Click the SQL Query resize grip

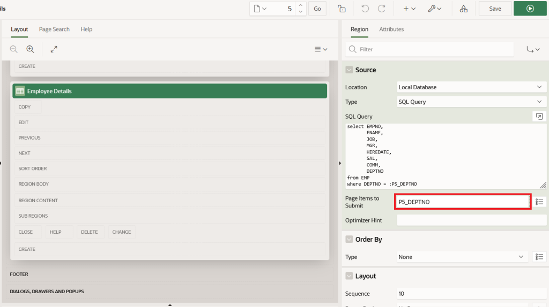coord(543,186)
